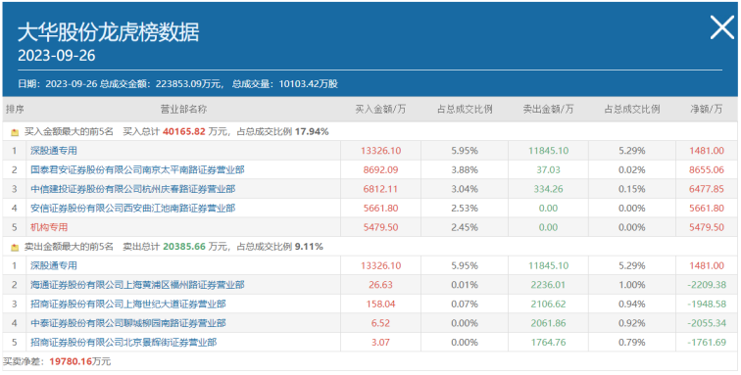Click the 净额/万 column header
741x375 pixels.
pyautogui.click(x=707, y=109)
